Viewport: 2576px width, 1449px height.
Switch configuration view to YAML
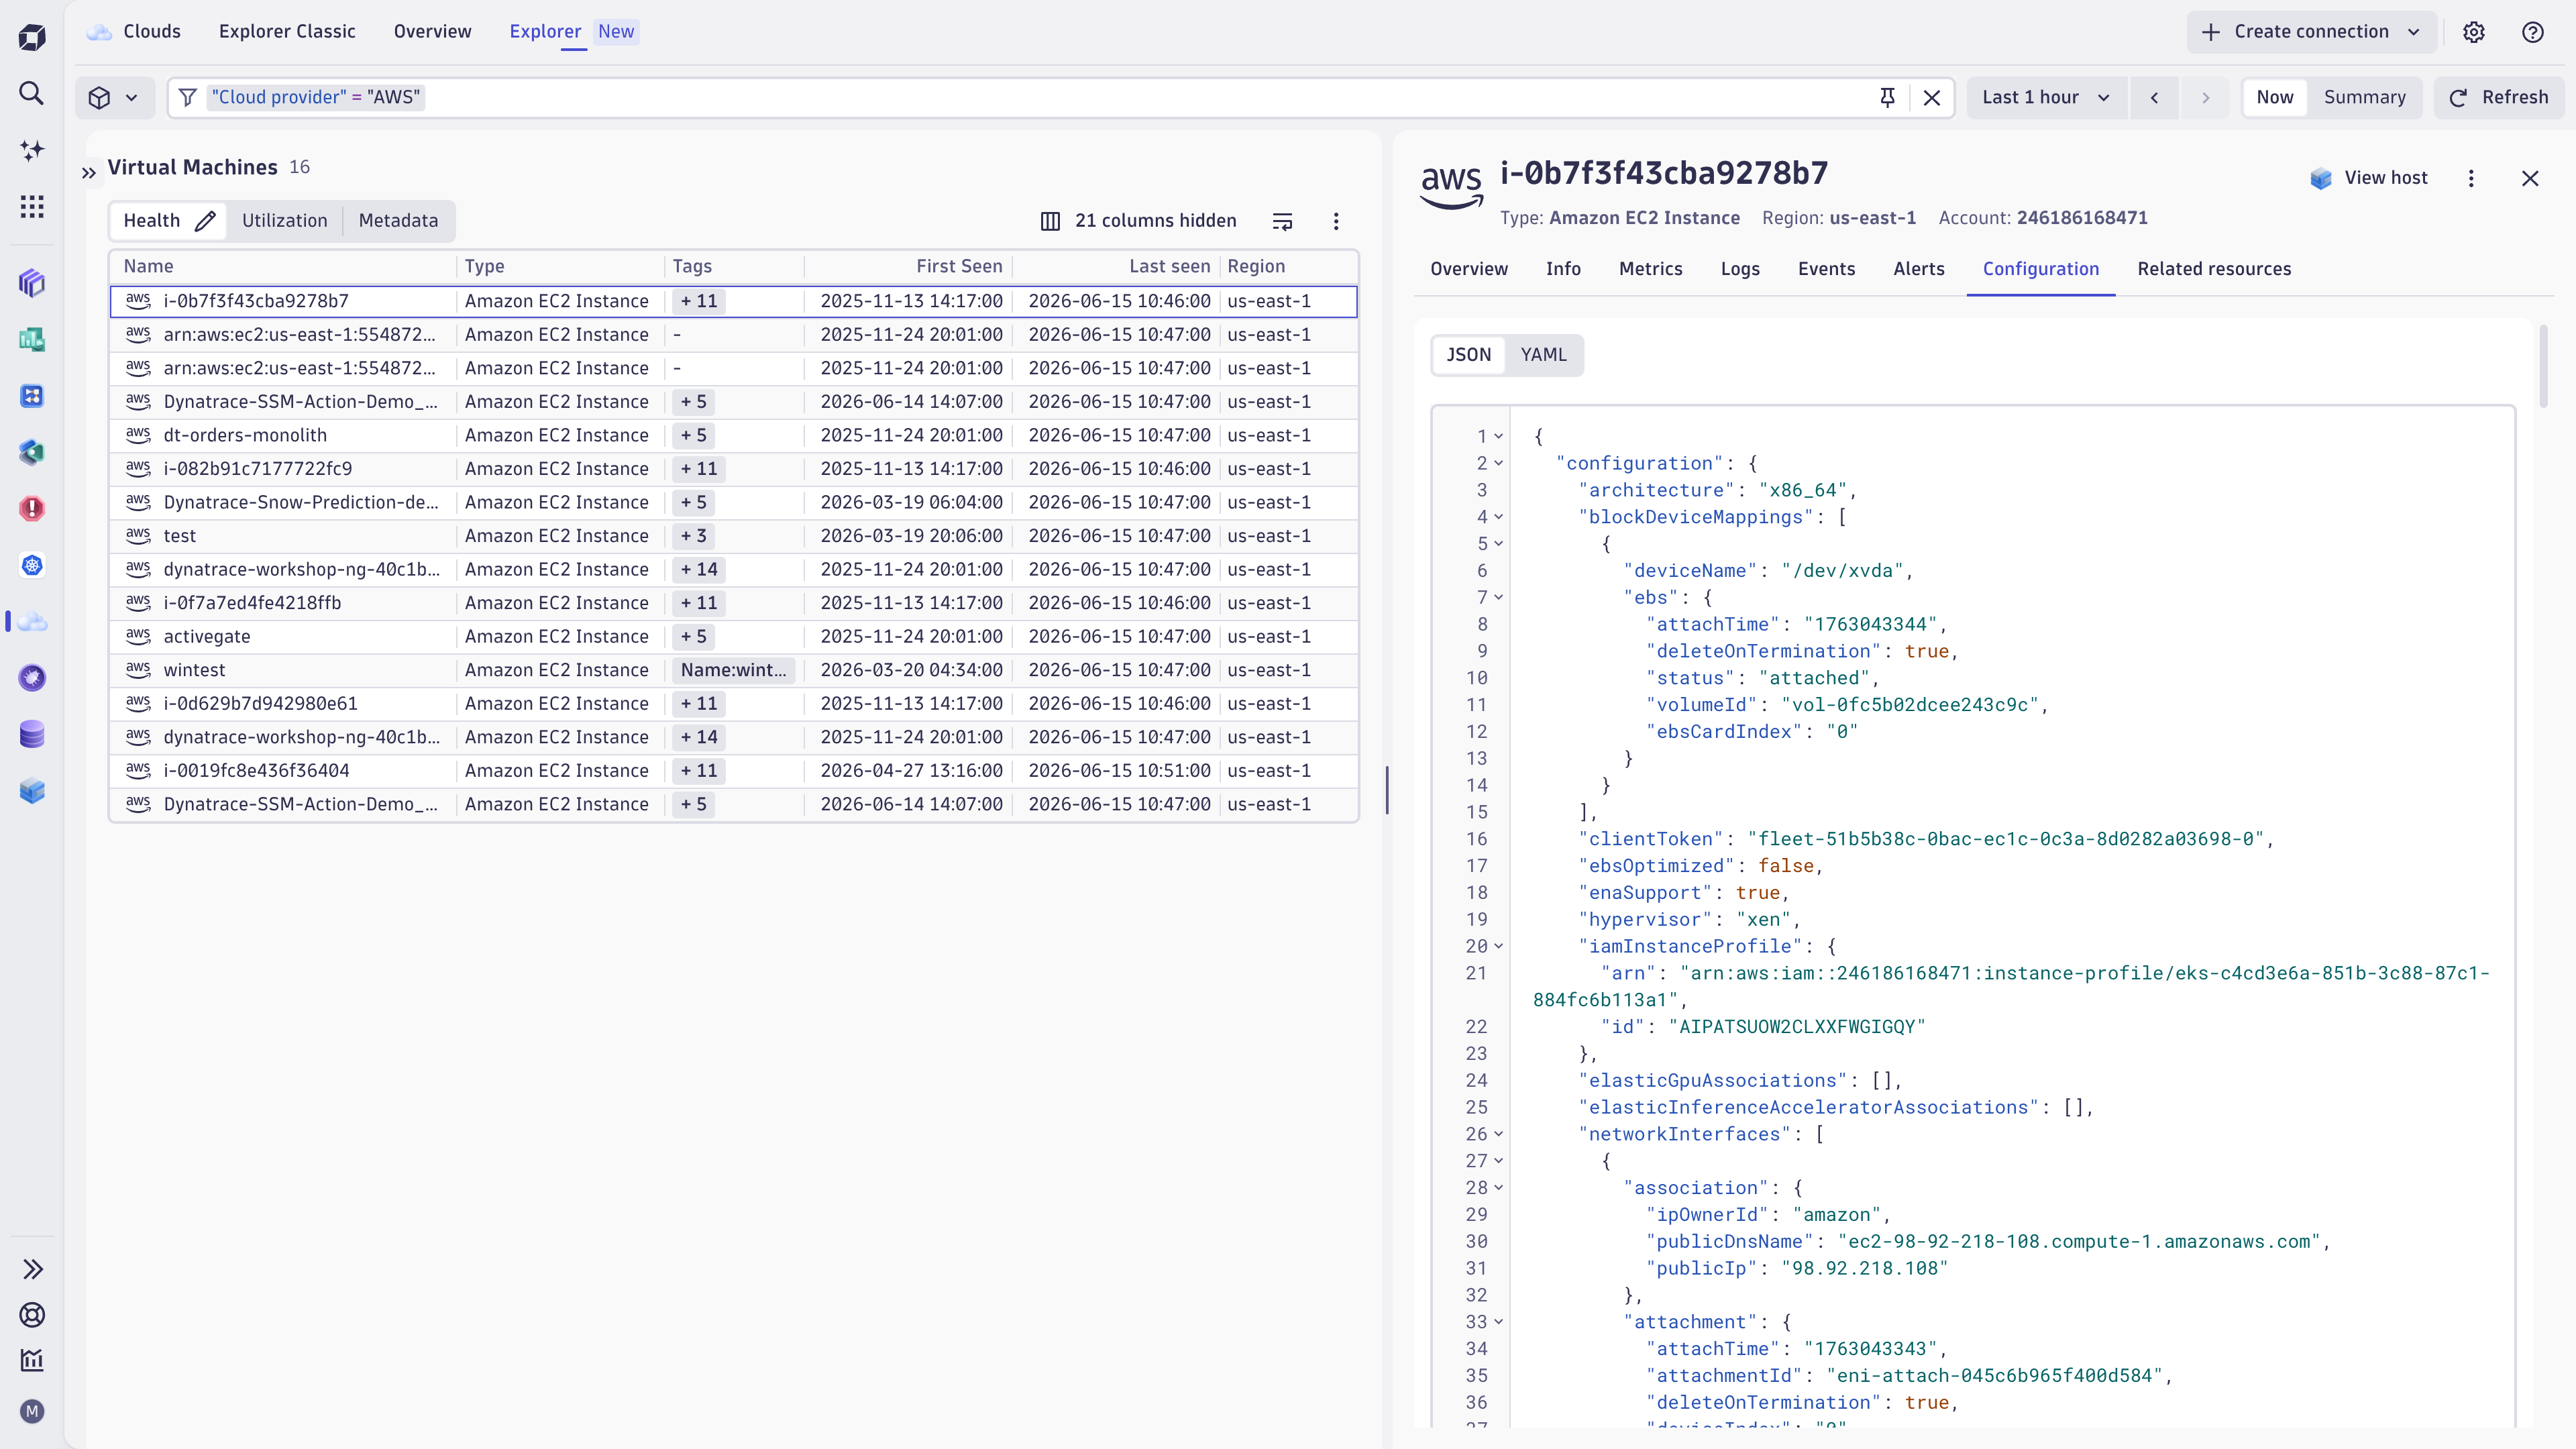pos(1543,355)
